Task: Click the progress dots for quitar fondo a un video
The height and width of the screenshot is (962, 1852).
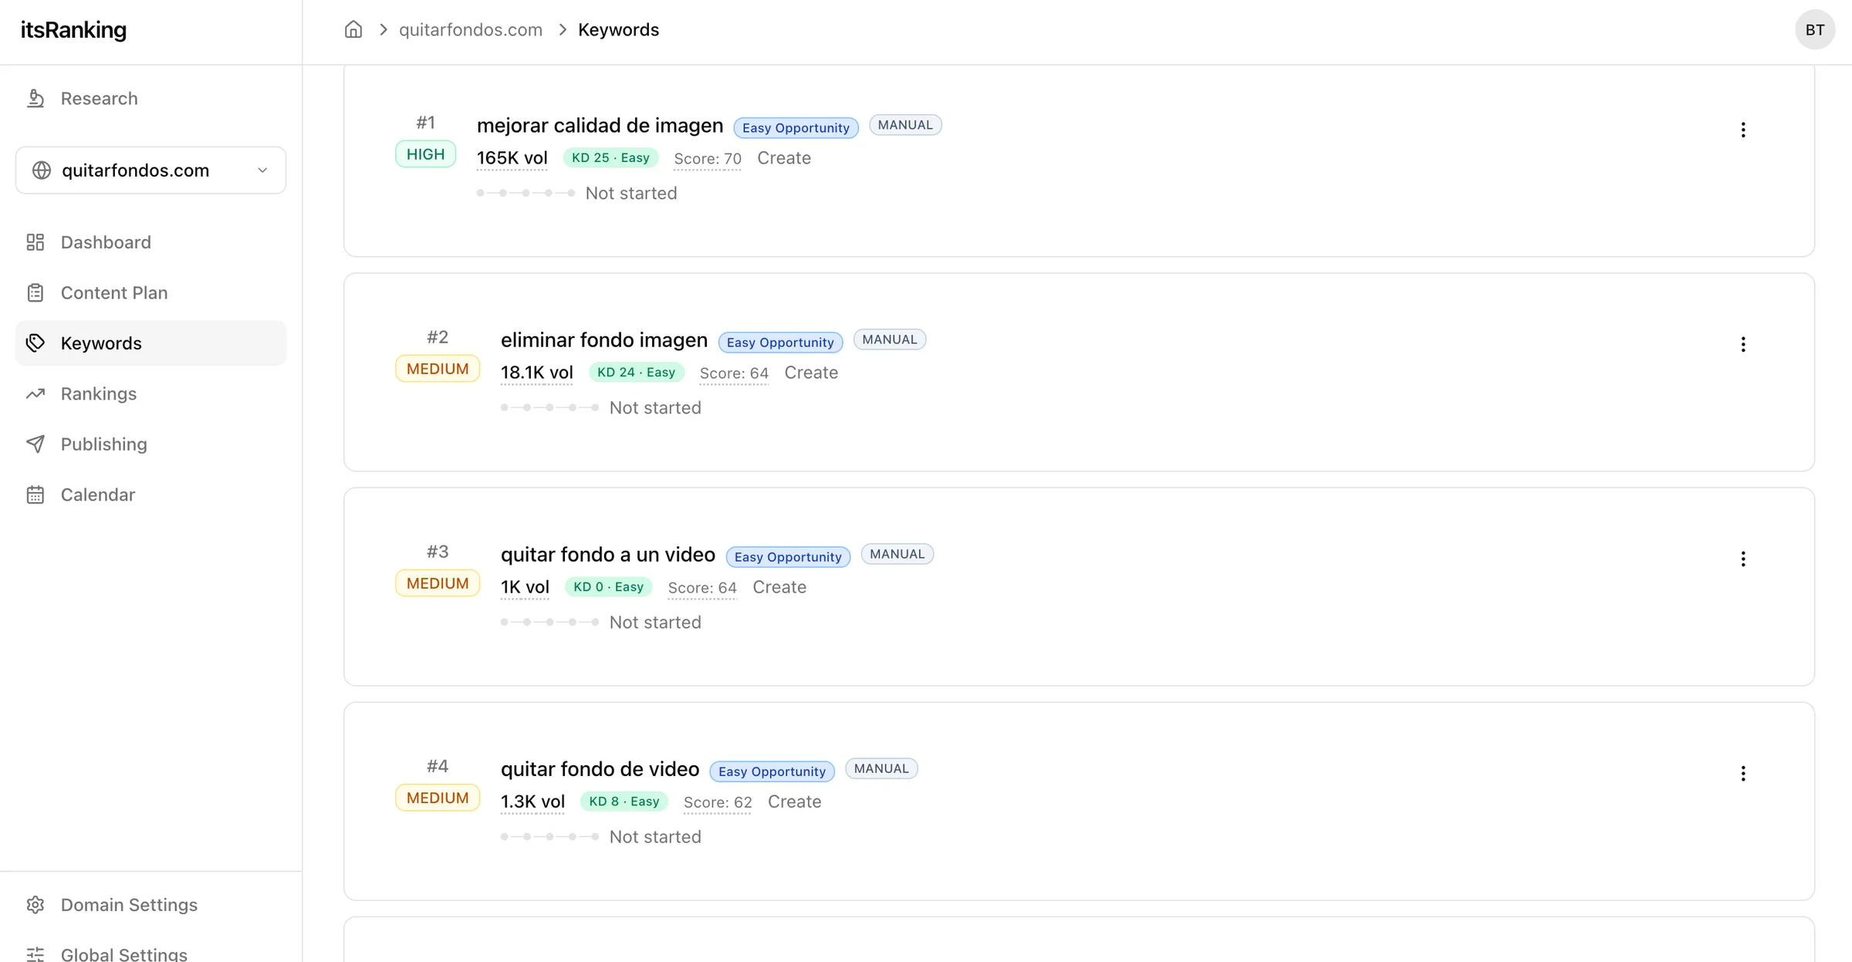Action: click(549, 622)
